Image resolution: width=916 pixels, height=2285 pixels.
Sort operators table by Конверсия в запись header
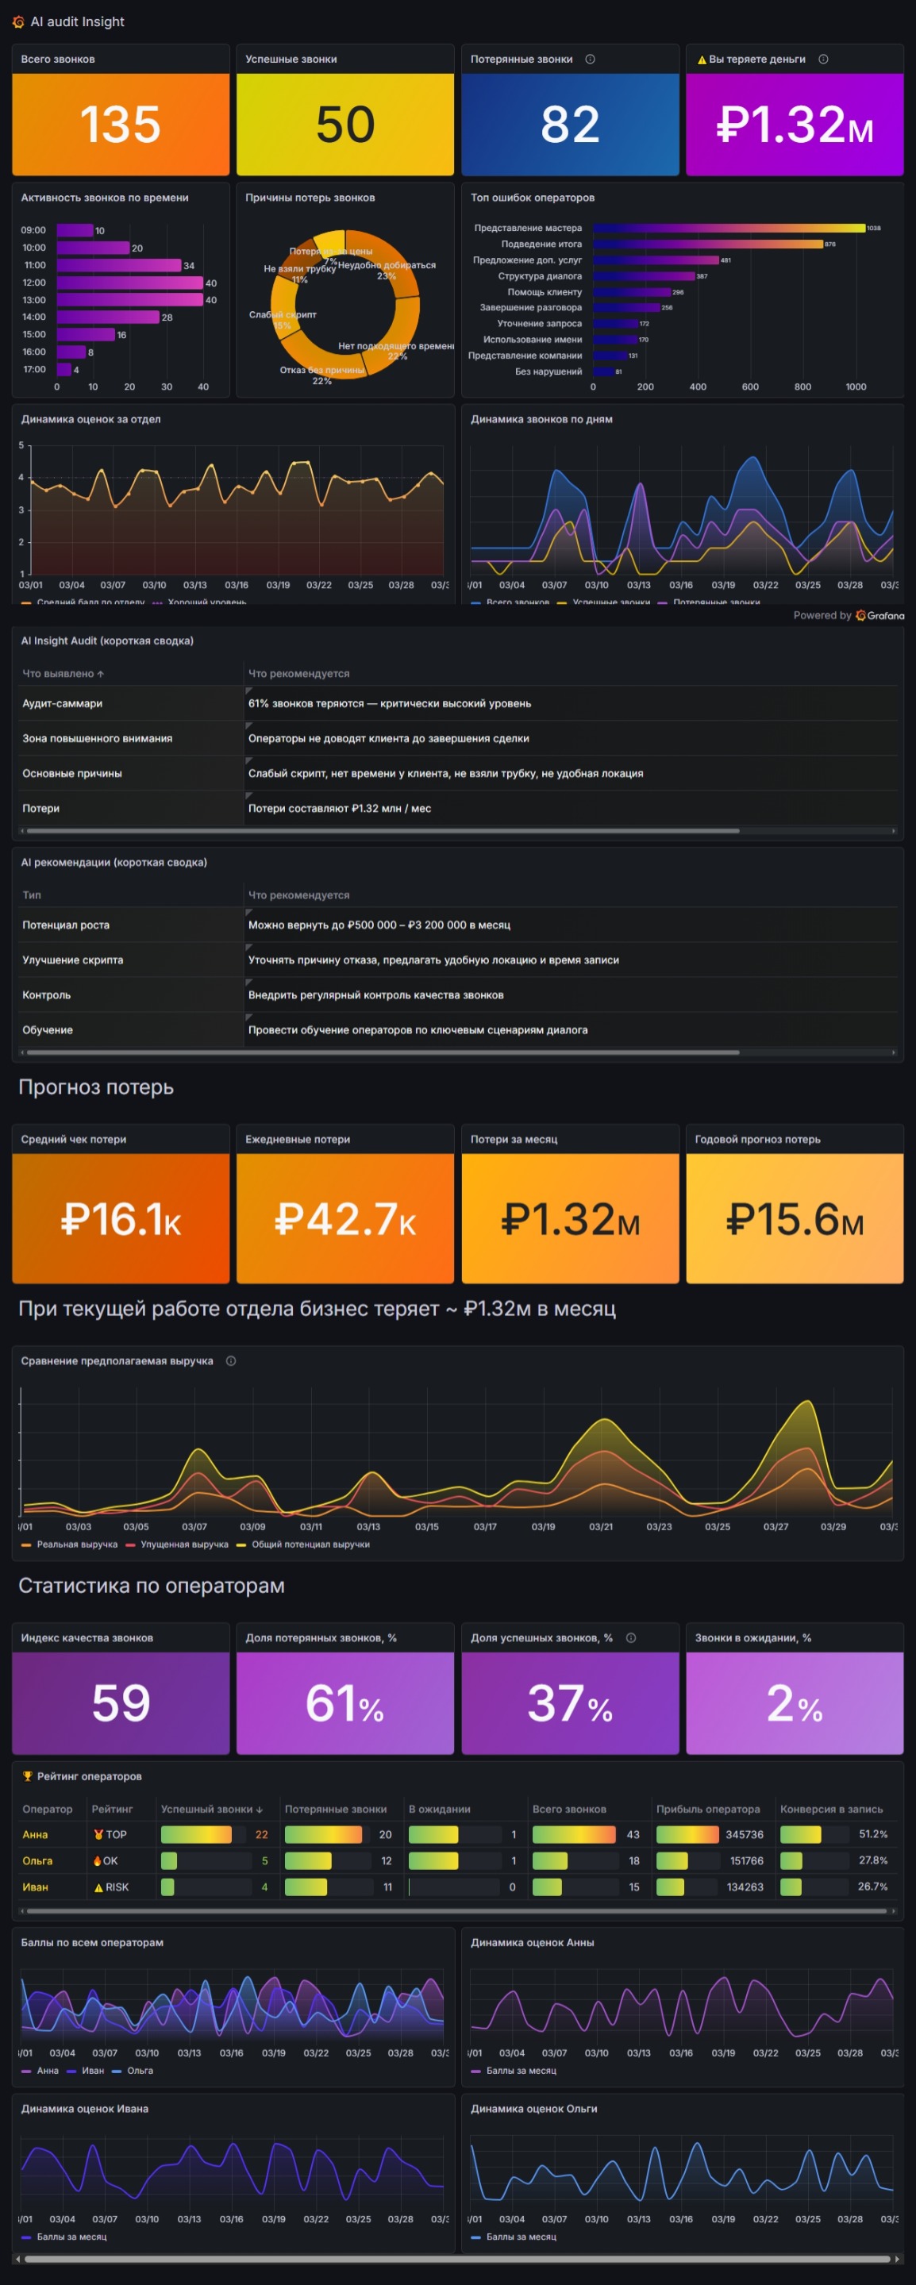(x=832, y=1810)
